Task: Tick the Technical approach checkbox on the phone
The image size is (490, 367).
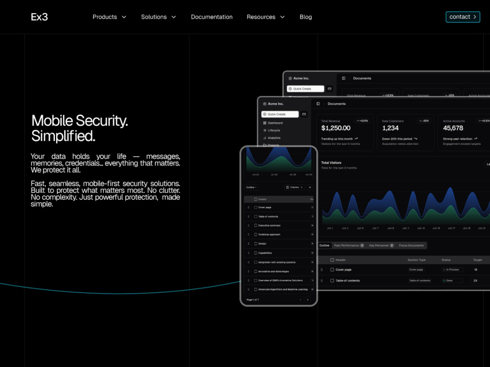Action: click(256, 234)
